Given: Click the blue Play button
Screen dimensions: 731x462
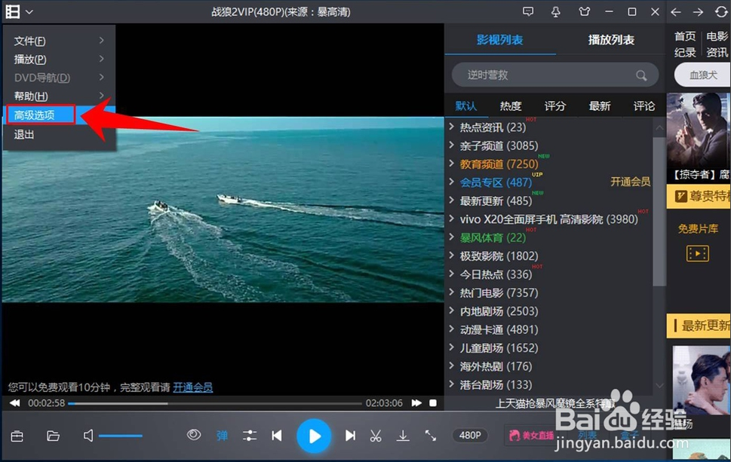Looking at the screenshot, I should 314,436.
